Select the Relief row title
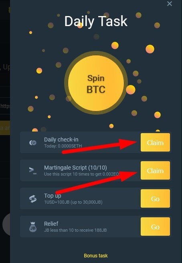This screenshot has width=182, height=263. [x=51, y=224]
